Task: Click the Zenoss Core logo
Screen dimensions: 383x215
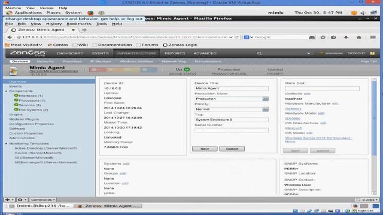Action: point(28,53)
